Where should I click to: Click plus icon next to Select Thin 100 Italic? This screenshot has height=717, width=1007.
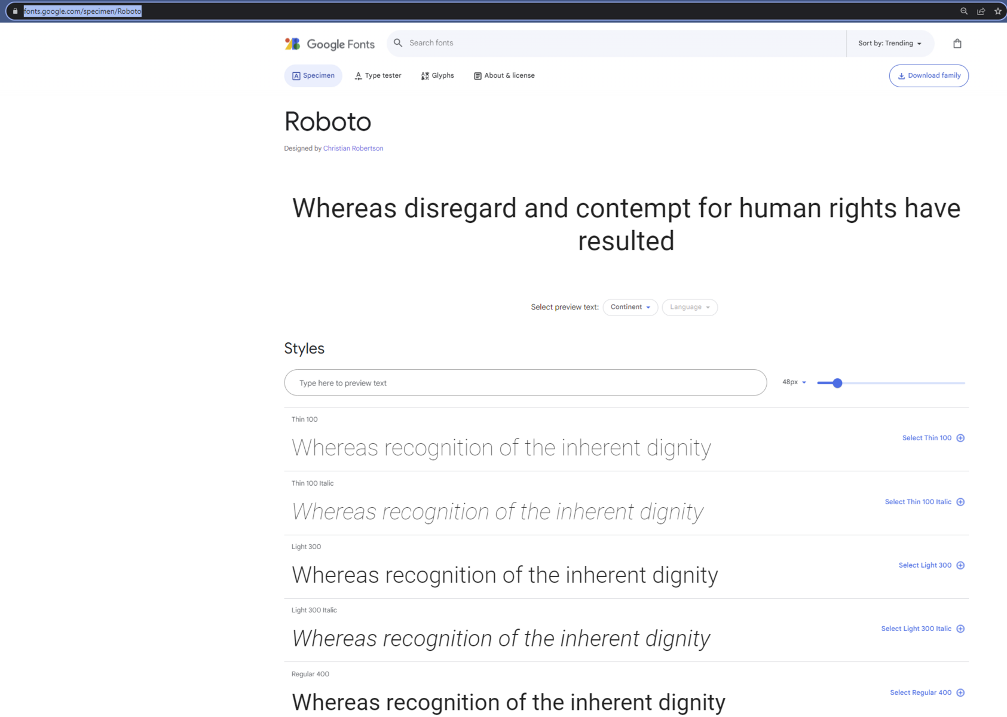960,502
